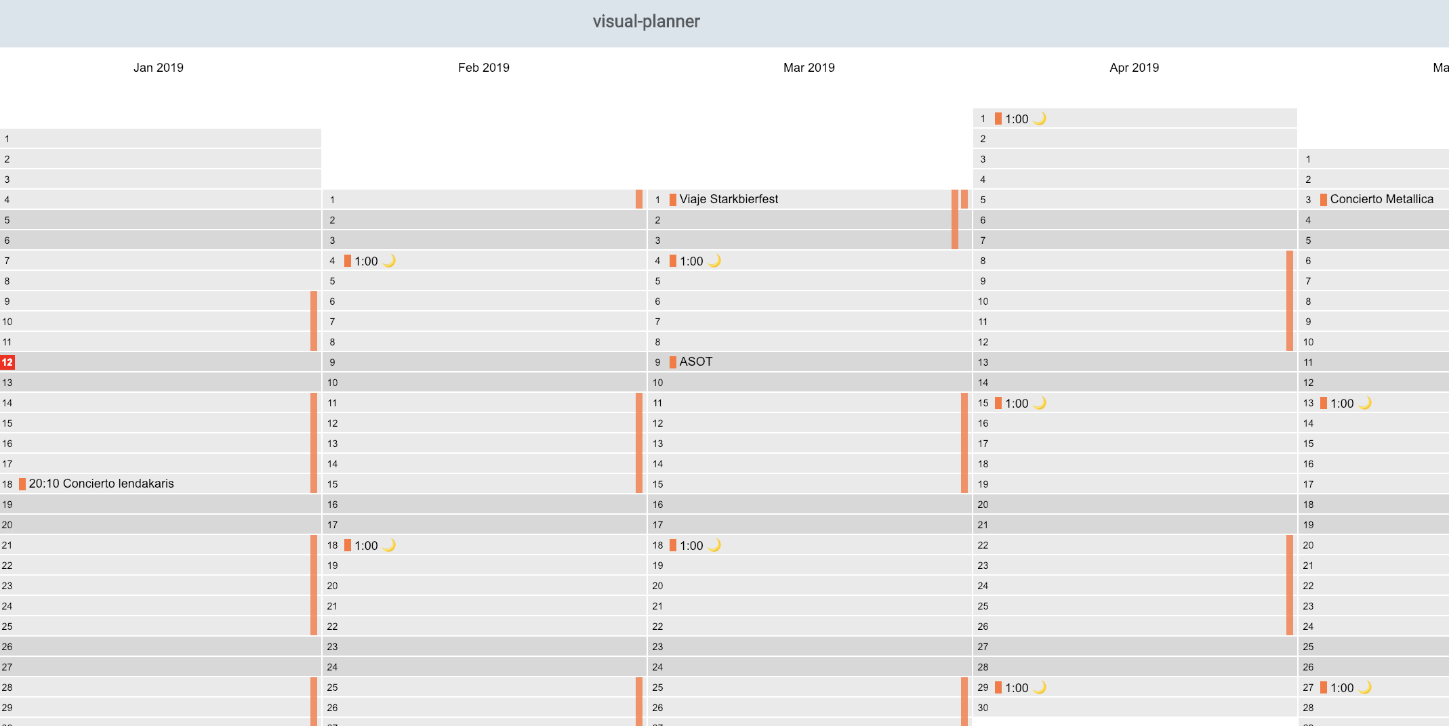Click the moon icon on April 1
This screenshot has height=726, width=1449.
click(1040, 119)
